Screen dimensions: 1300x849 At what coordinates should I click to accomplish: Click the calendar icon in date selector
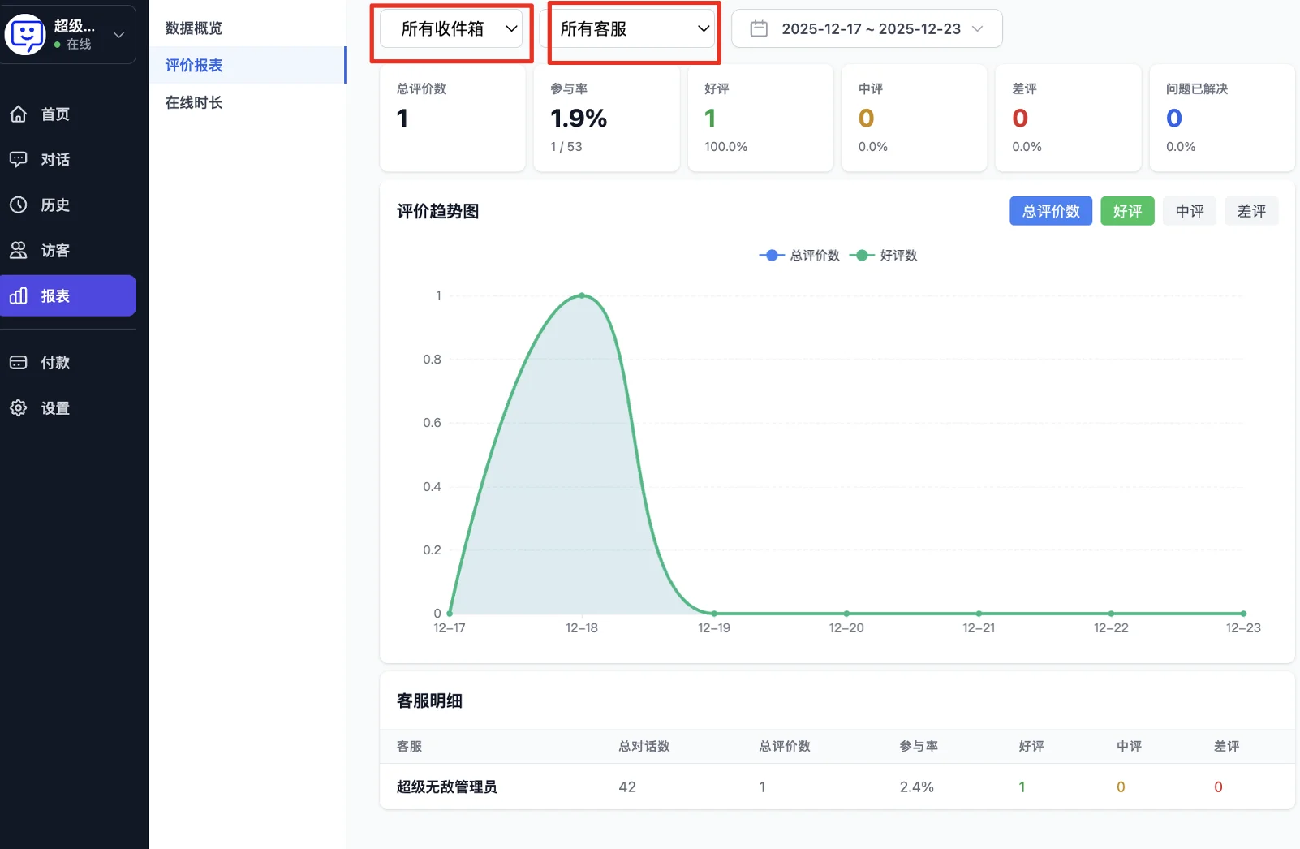pyautogui.click(x=759, y=28)
